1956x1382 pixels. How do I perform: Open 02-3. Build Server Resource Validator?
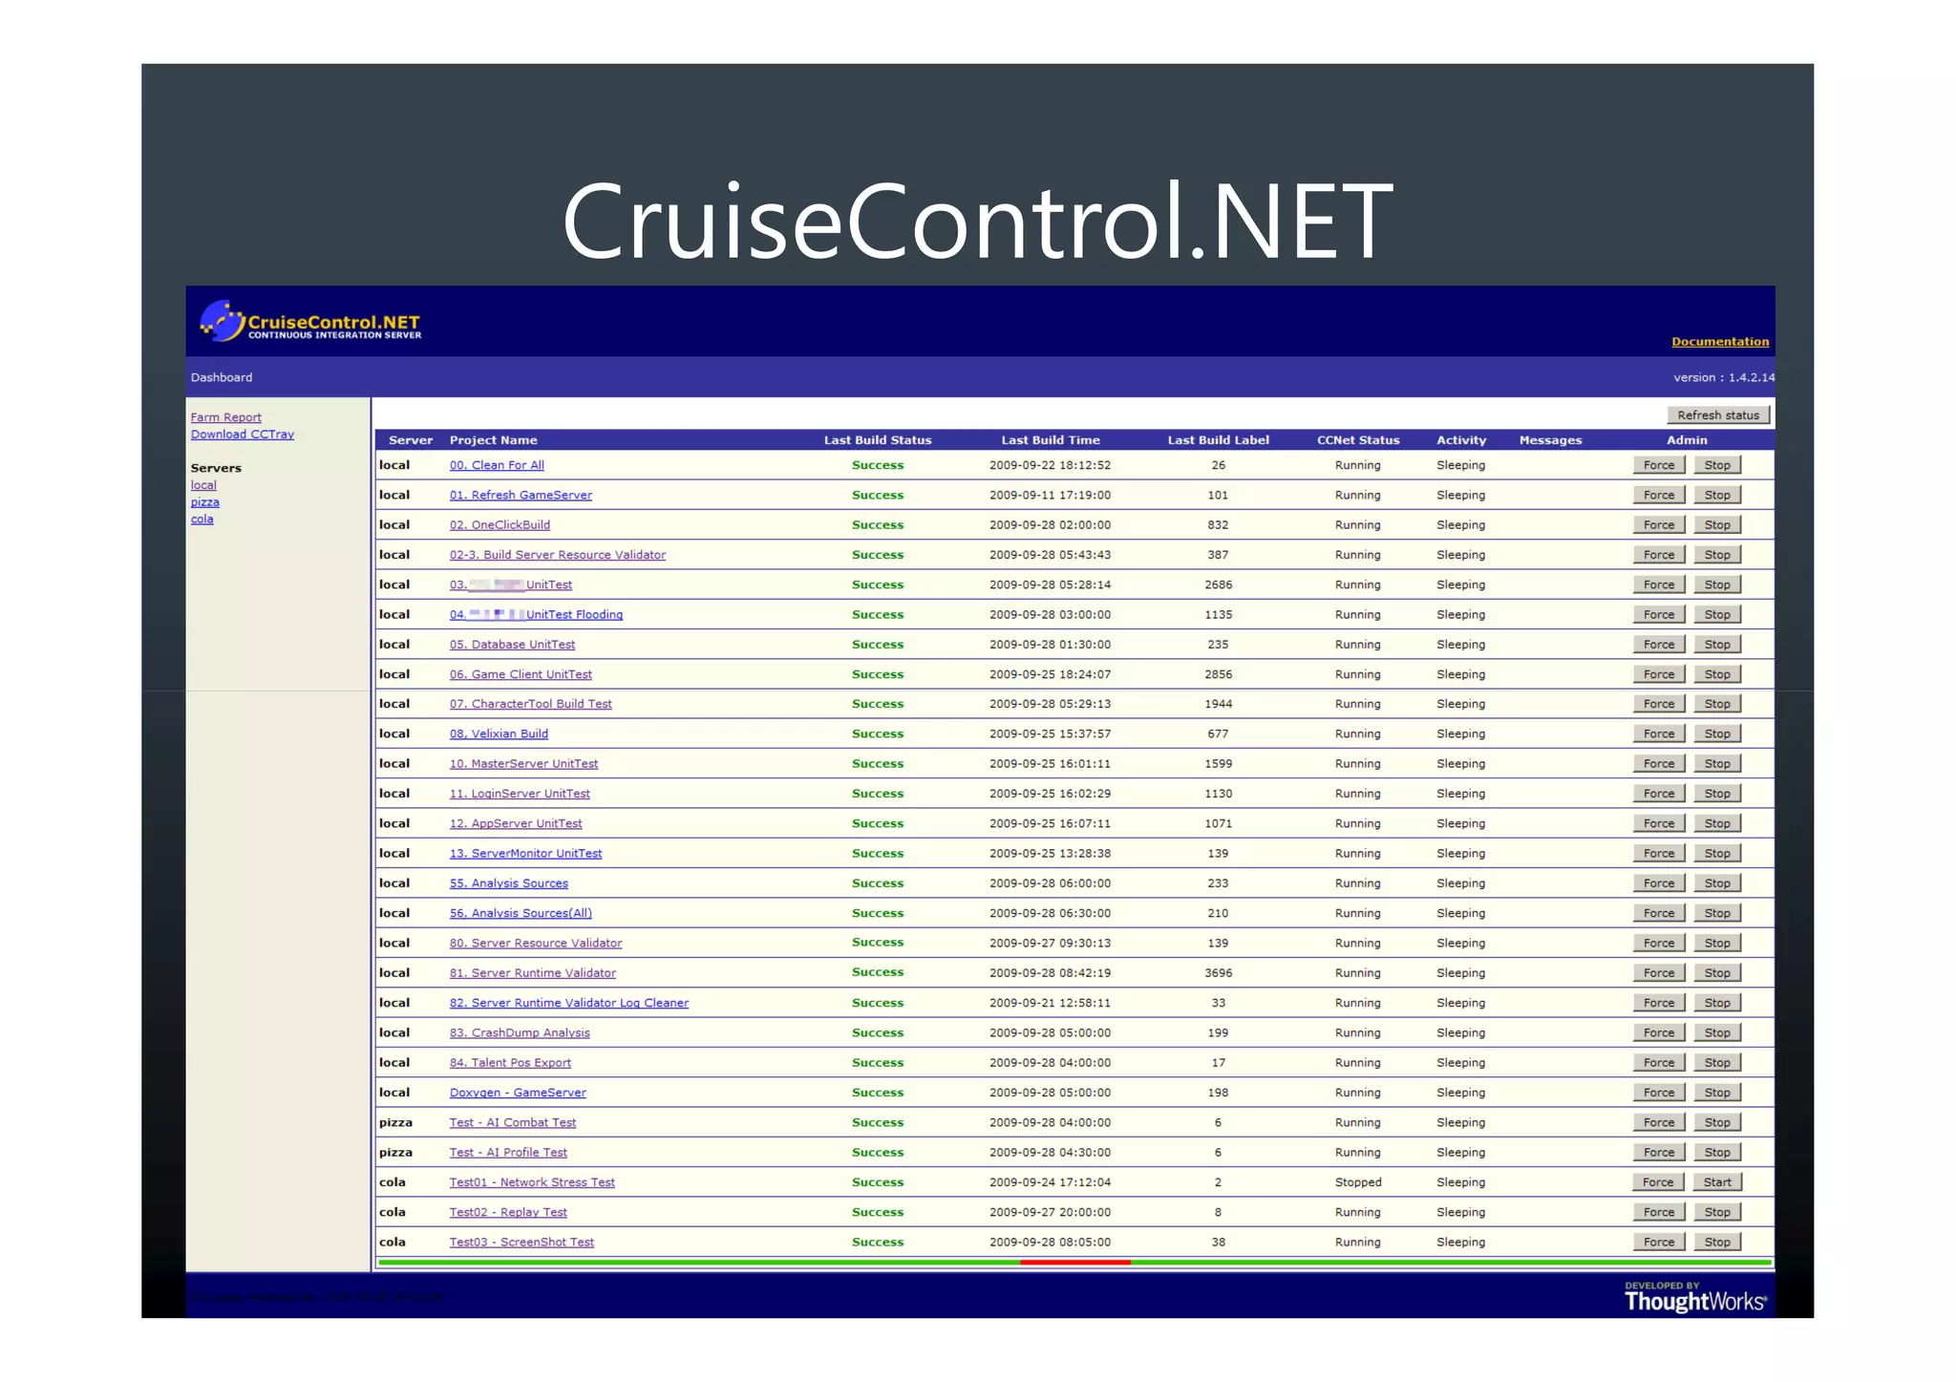[558, 555]
